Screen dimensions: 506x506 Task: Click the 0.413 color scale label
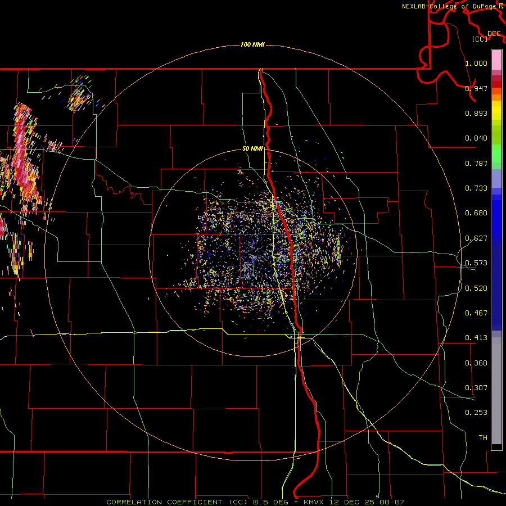pos(476,337)
